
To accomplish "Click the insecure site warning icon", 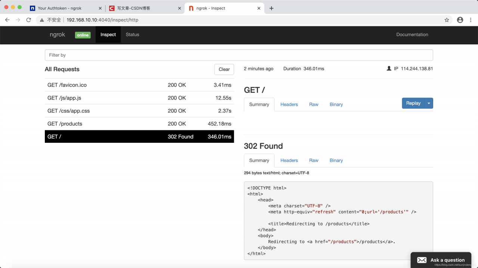I will (x=42, y=20).
